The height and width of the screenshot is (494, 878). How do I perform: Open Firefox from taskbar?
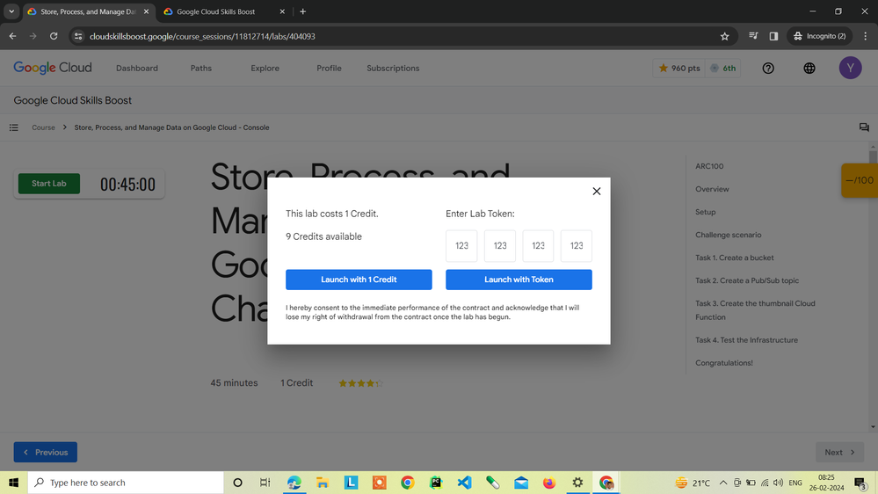tap(549, 483)
